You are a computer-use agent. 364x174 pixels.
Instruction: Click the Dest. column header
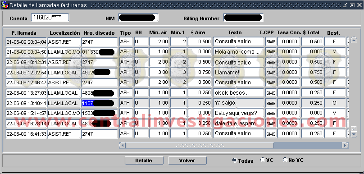pyautogui.click(x=333, y=33)
